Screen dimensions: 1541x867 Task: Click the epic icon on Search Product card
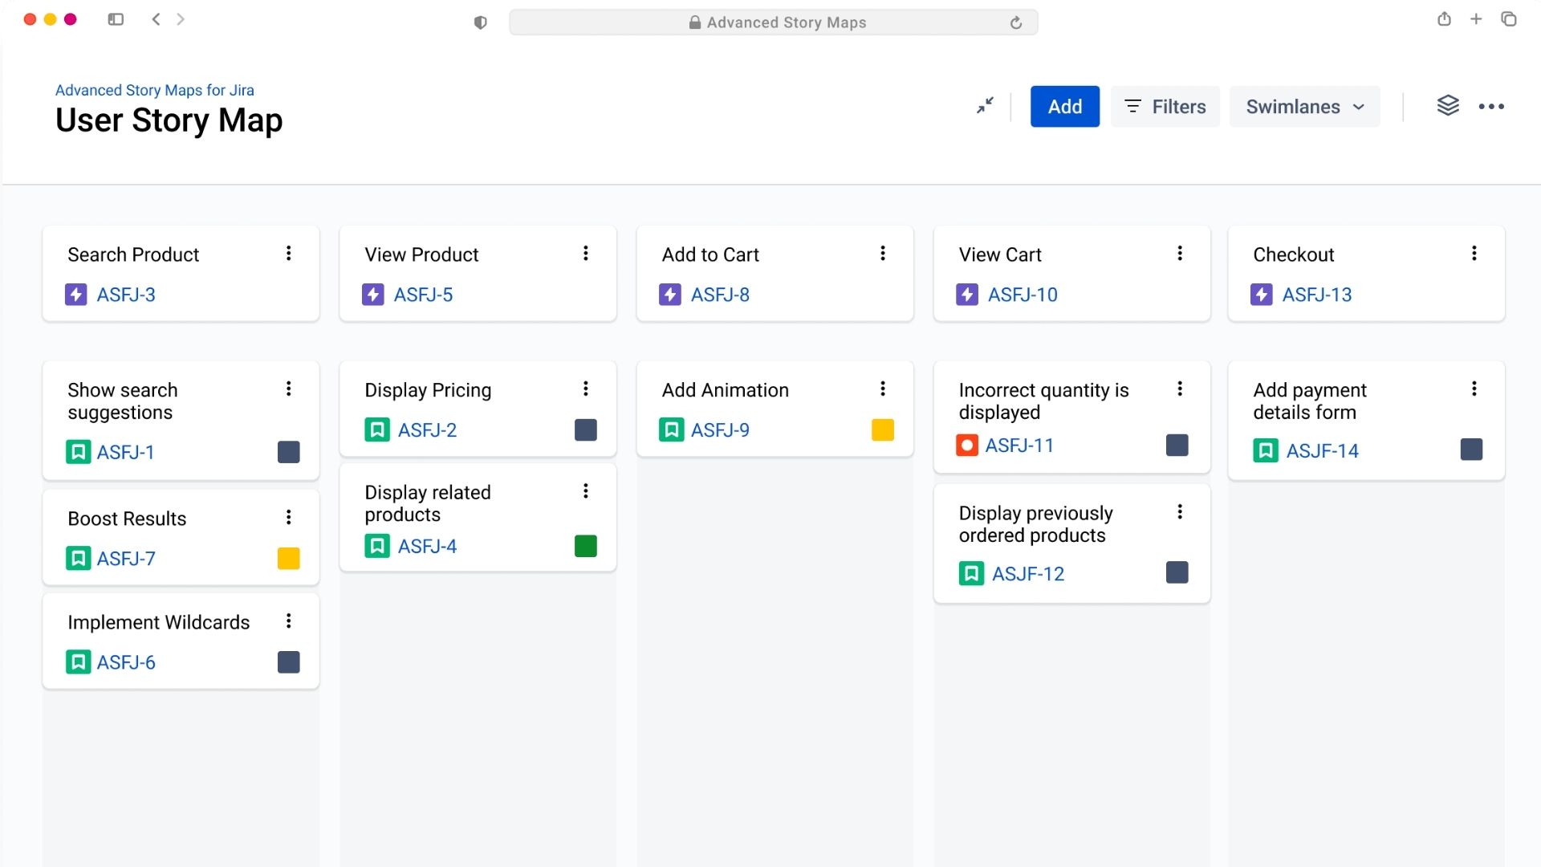click(75, 295)
